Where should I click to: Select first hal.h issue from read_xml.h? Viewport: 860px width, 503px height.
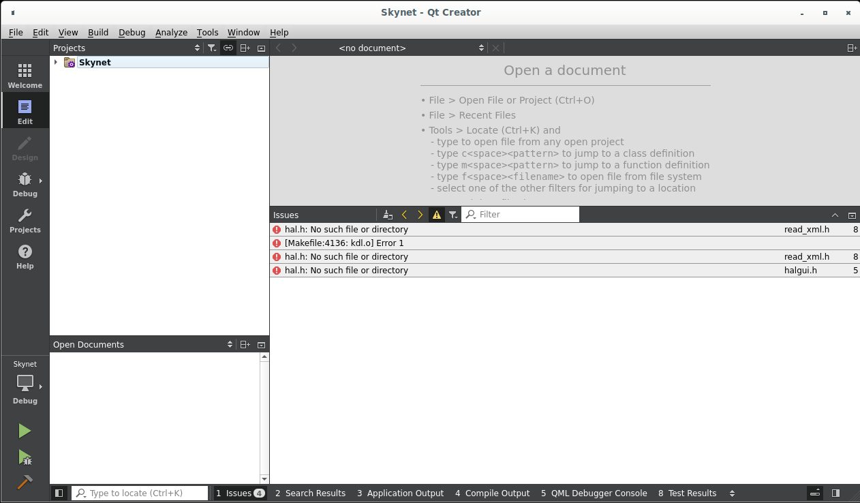[564, 230]
